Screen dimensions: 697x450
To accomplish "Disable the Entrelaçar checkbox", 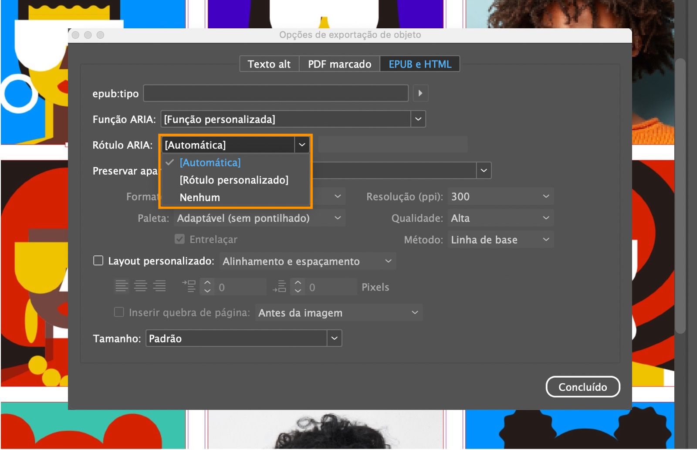I will [x=180, y=239].
